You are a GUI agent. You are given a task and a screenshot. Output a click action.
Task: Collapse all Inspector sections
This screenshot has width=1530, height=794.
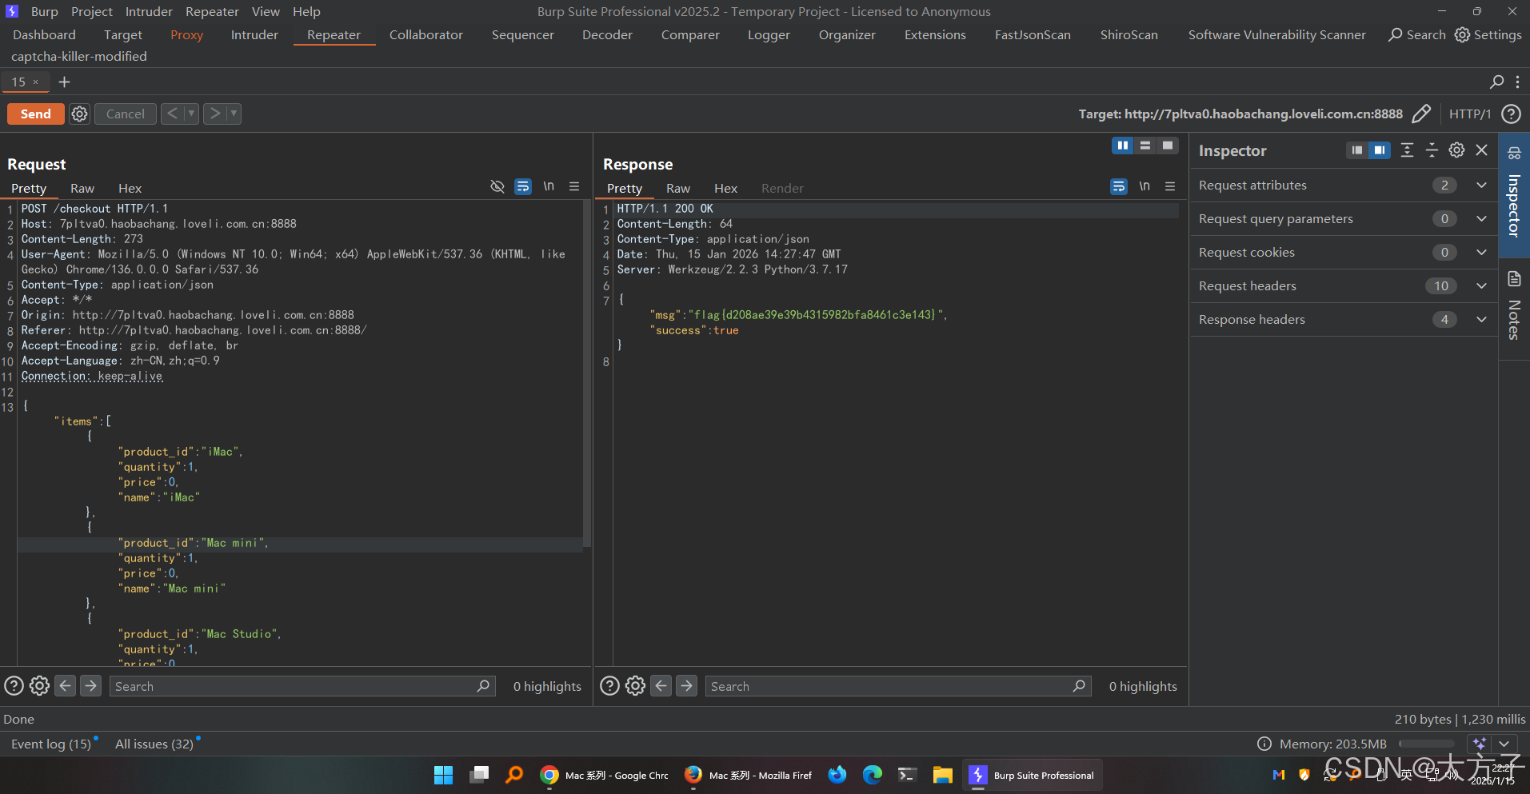click(1432, 150)
